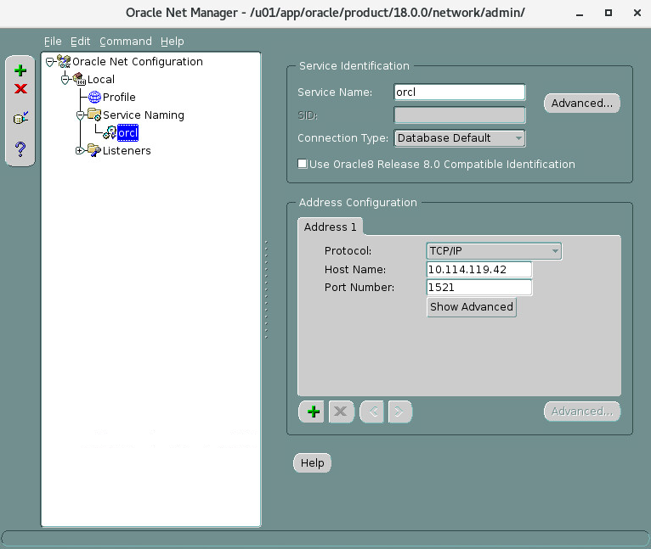
Task: Select the Listeners label in tree
Action: pos(127,150)
